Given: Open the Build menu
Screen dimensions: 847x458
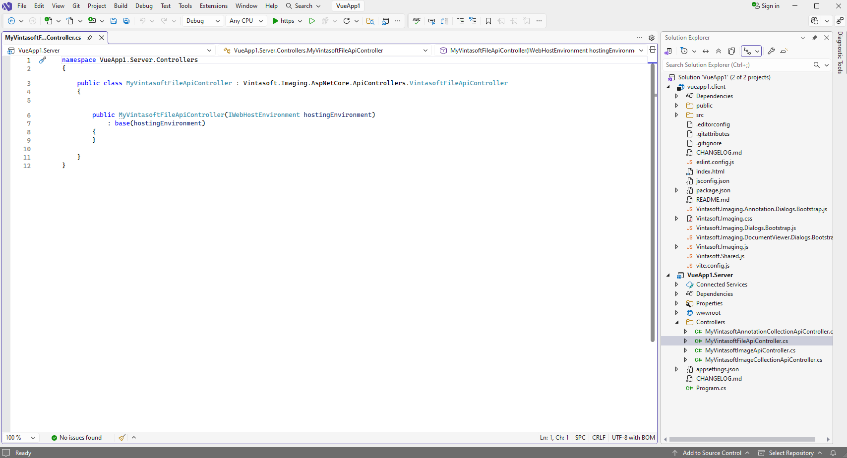Looking at the screenshot, I should (121, 6).
